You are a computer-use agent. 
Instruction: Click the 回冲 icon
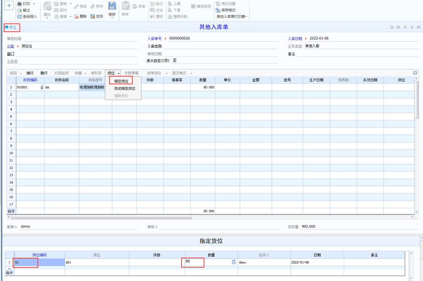coord(56,10)
